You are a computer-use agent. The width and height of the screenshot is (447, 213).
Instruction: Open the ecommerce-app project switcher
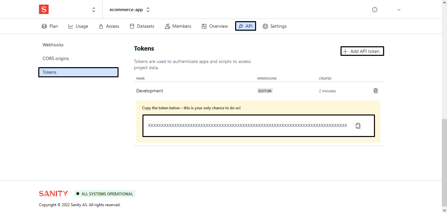pyautogui.click(x=130, y=10)
